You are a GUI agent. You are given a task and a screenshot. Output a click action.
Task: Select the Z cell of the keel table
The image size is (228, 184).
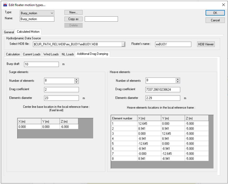(69, 127)
